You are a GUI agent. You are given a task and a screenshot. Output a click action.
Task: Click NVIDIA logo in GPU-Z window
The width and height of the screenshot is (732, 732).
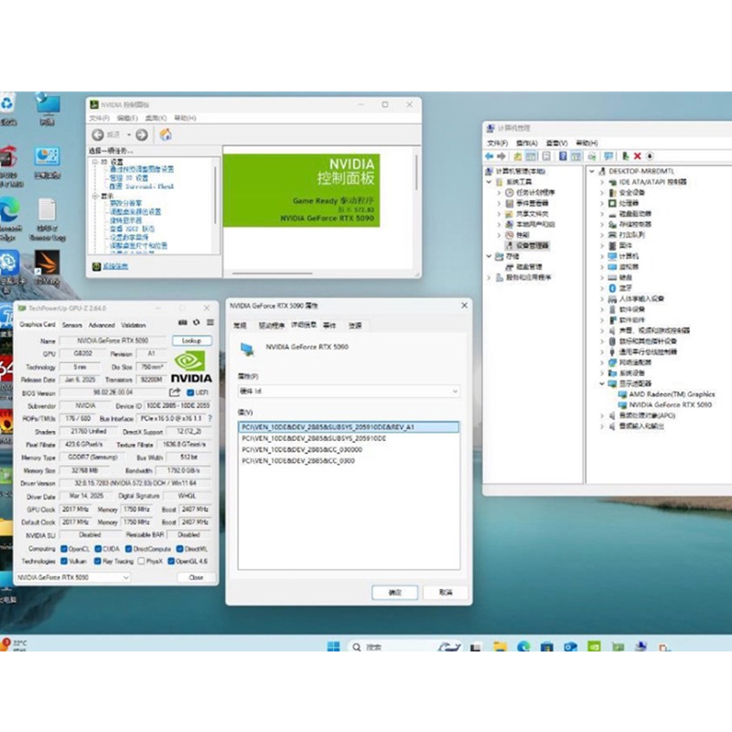click(191, 368)
